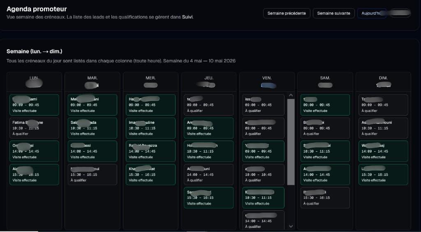Open Friday 10:30 - 11:15 Visite effectuée card
The width and height of the screenshot is (421, 232).
pos(263,198)
